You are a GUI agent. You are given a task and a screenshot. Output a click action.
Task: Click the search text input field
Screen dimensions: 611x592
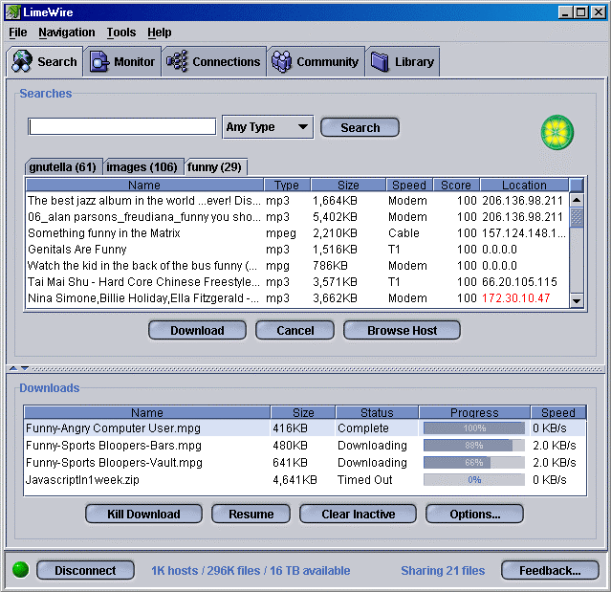(122, 127)
